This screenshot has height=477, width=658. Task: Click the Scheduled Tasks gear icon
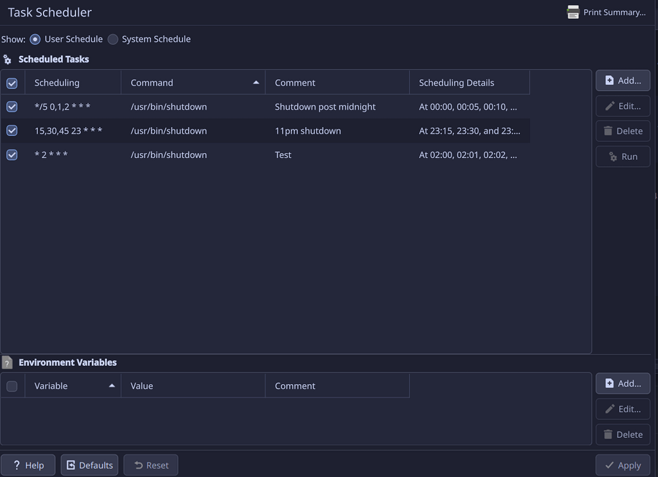(7, 58)
